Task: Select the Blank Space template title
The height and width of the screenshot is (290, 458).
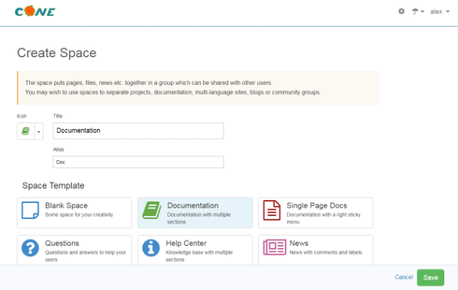Action: pos(66,205)
